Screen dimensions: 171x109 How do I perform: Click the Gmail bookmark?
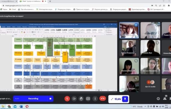click(x=13, y=10)
